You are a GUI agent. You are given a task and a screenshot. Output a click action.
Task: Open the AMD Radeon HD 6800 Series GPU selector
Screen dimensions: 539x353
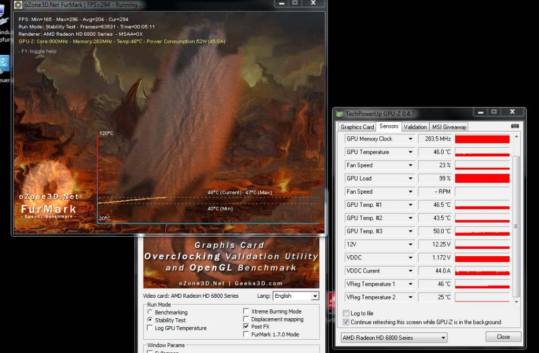click(394, 338)
